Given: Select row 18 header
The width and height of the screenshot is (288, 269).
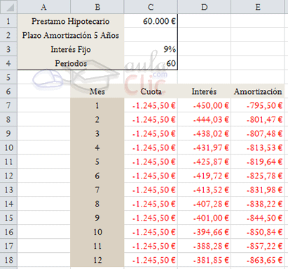Looking at the screenshot, I should 8,260.
